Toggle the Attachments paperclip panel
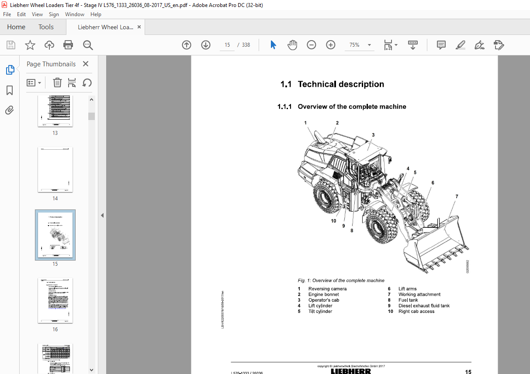530x374 pixels. [x=10, y=110]
